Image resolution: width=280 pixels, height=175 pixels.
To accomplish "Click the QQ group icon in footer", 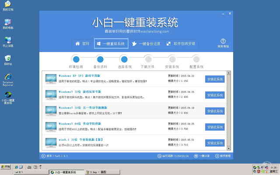I will (159, 156).
